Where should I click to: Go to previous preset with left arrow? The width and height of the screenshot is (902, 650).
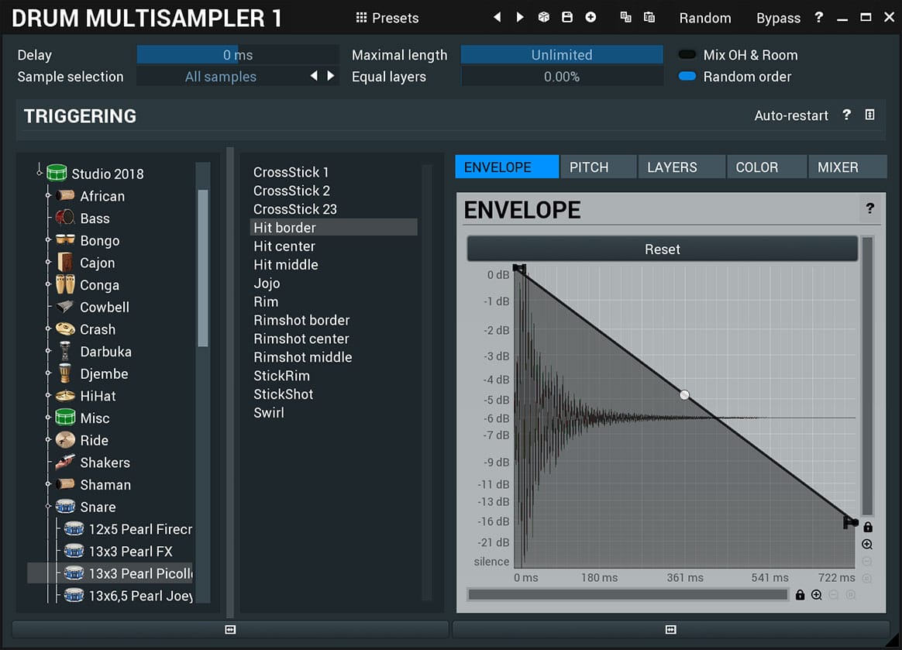point(497,17)
